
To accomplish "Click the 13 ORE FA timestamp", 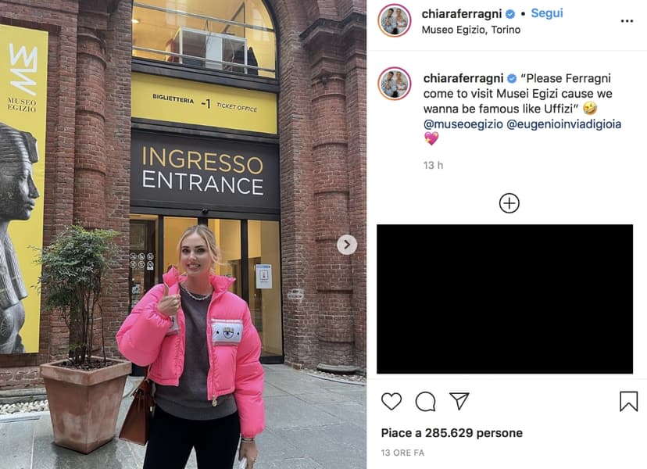I will [402, 453].
